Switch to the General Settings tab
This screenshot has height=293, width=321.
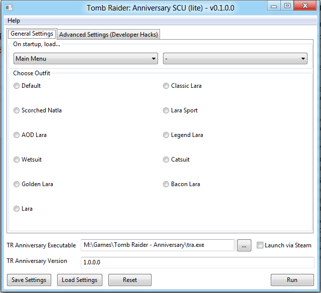32,34
